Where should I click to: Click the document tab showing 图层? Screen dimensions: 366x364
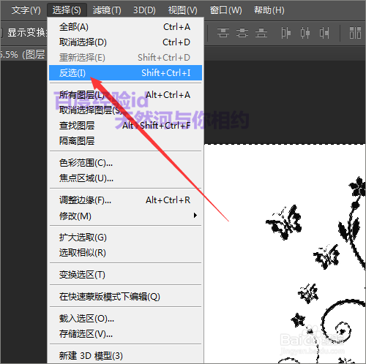23,54
